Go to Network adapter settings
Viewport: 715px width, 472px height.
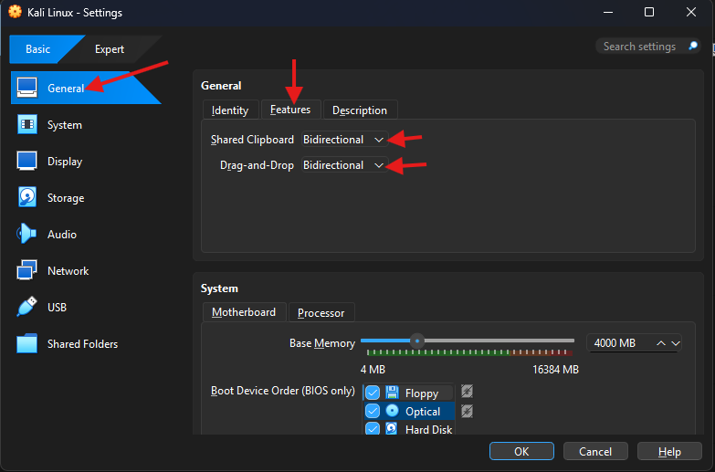pyautogui.click(x=68, y=271)
